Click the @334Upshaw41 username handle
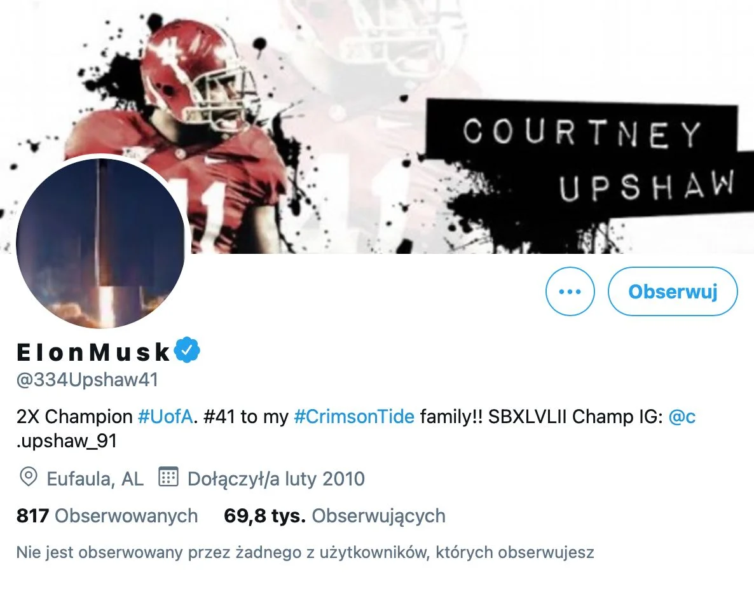 tap(88, 380)
